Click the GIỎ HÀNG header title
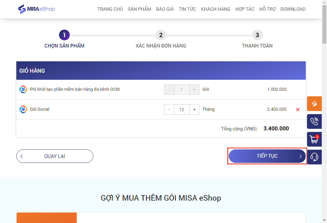 click(32, 71)
